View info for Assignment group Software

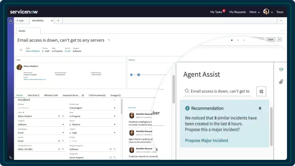pos(111,149)
